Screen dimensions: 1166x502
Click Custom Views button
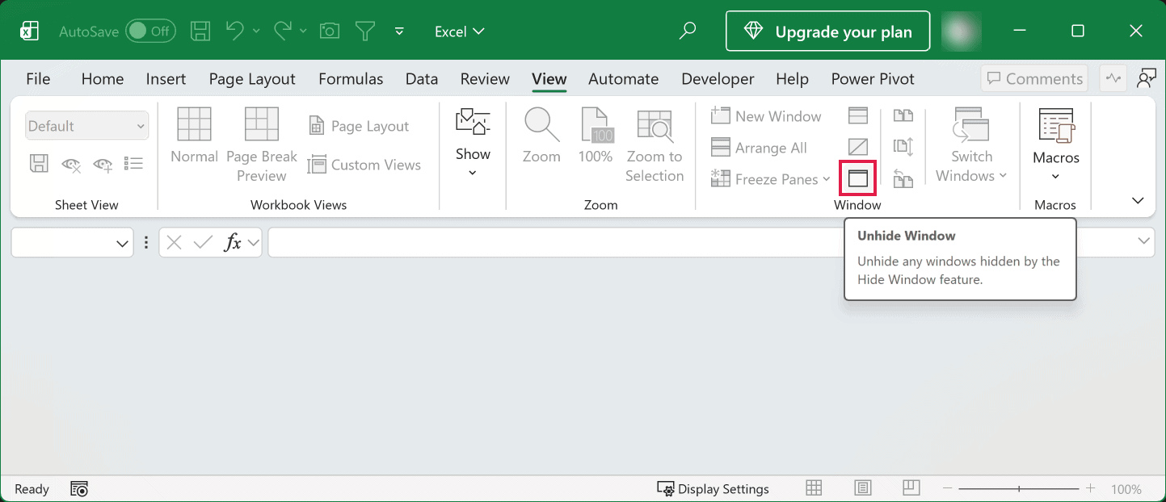(x=364, y=165)
